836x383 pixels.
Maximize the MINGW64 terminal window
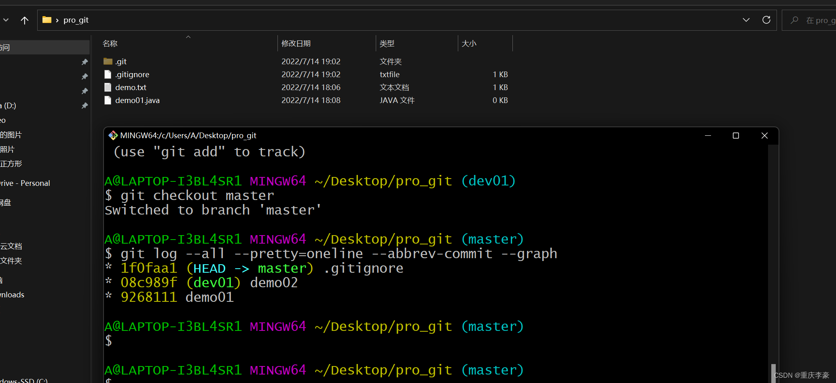[736, 135]
